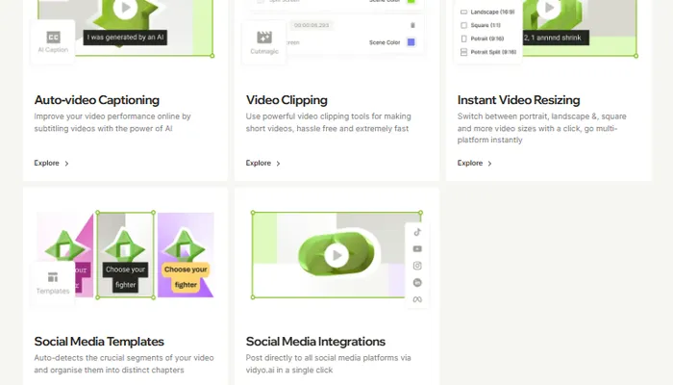The image size is (673, 385).
Task: Open Explore under Instant Video Resizing
Action: click(x=475, y=164)
